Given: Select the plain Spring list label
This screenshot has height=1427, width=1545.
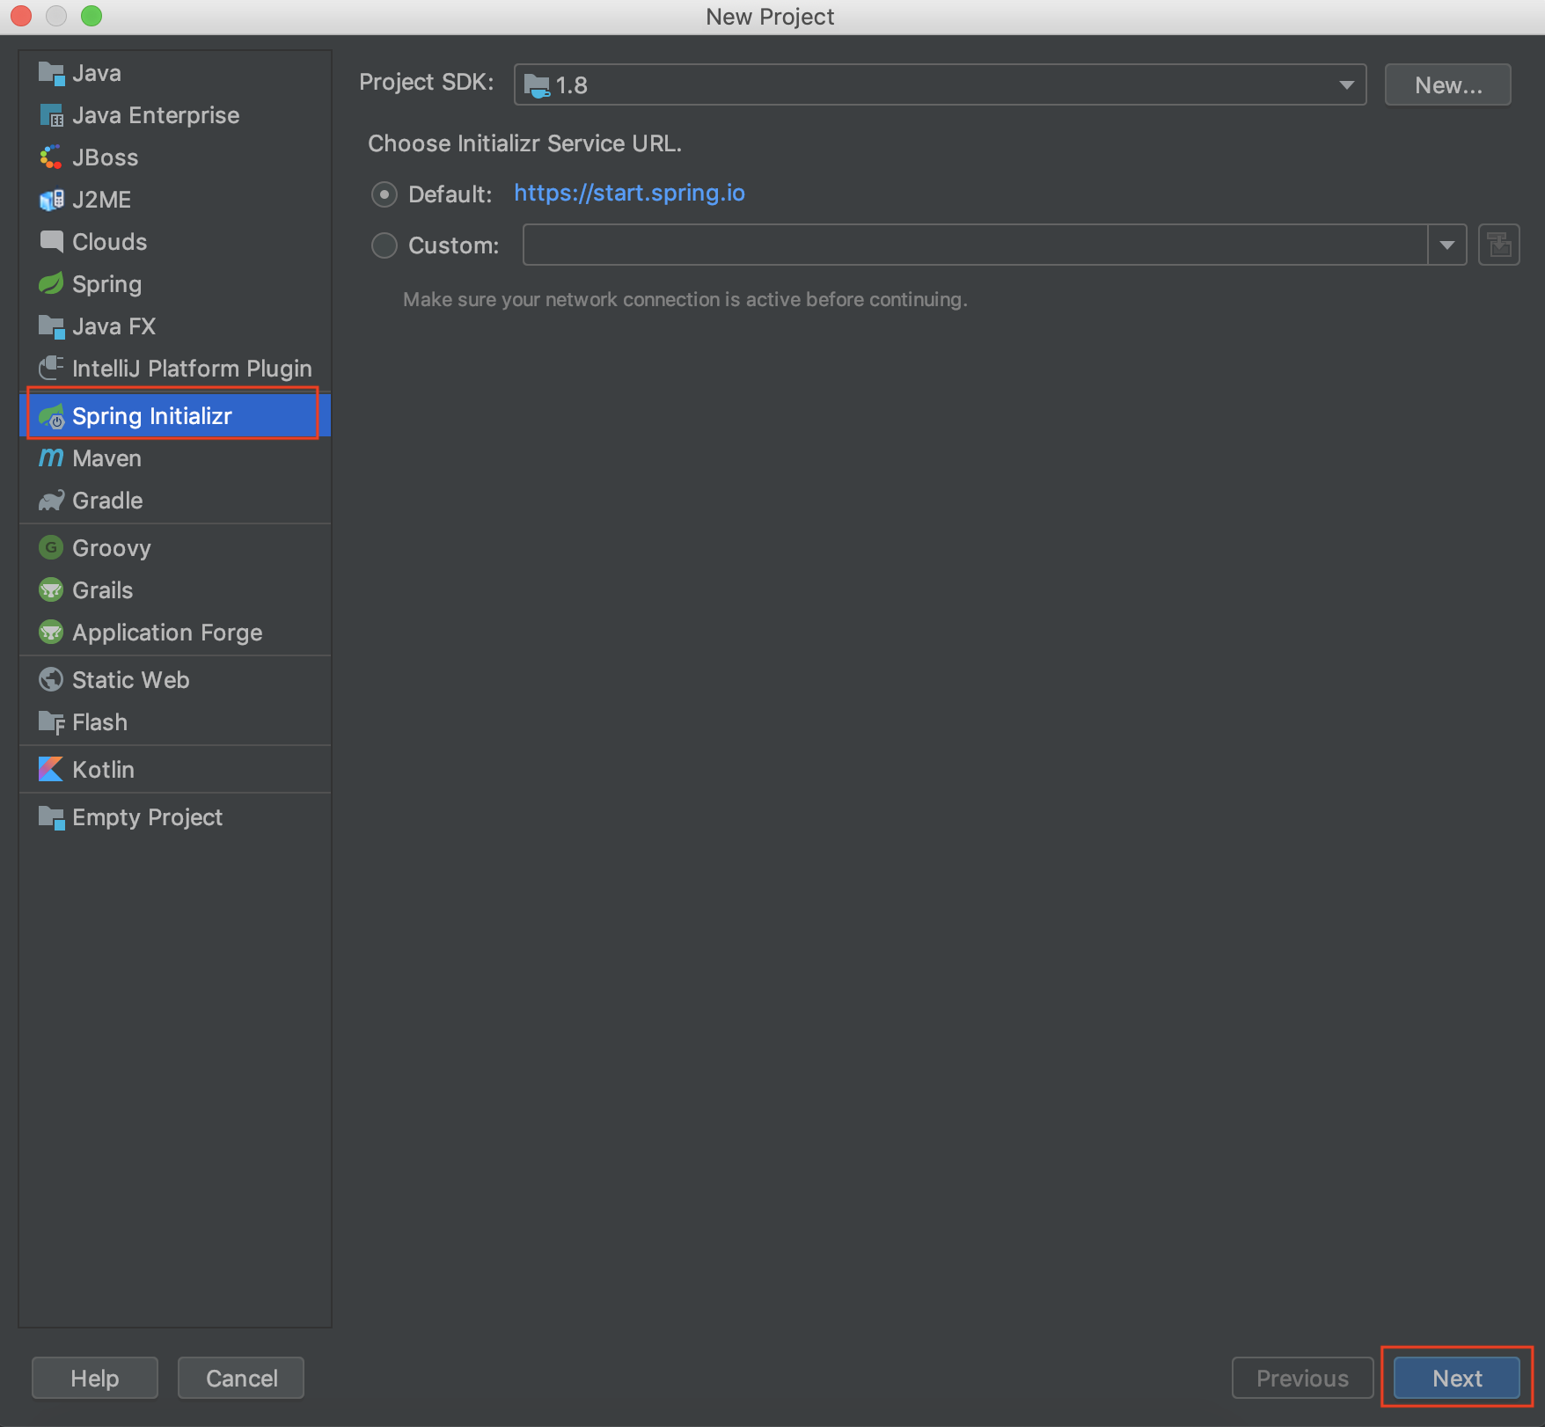Looking at the screenshot, I should 107,284.
